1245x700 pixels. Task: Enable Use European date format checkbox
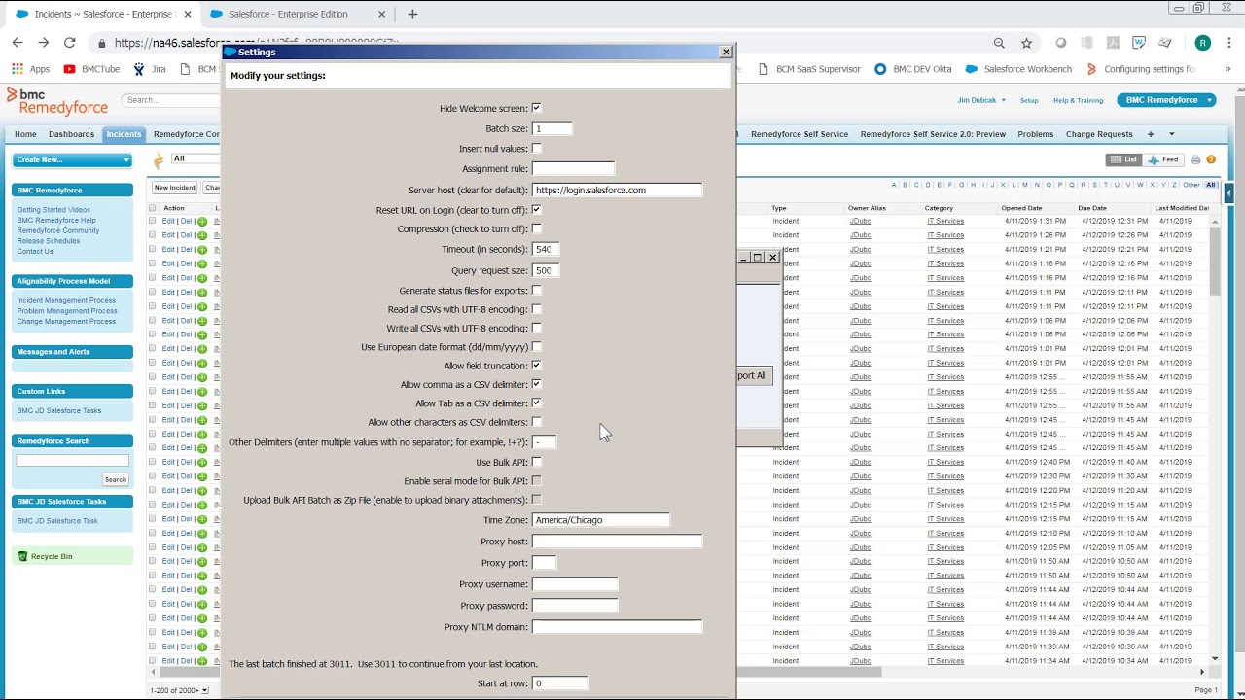point(537,347)
